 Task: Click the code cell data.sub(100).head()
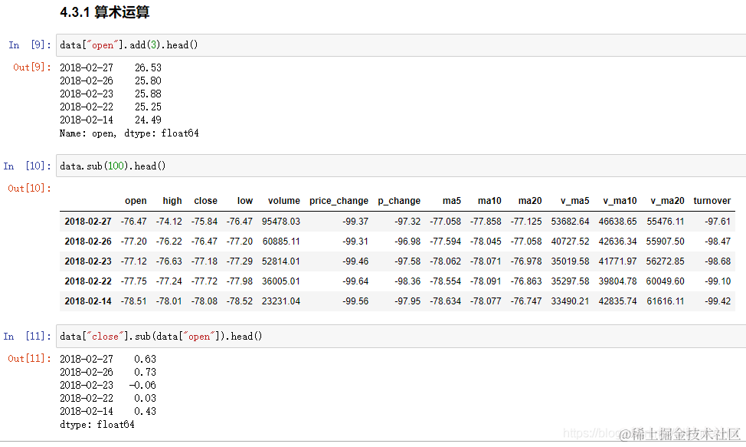coord(401,166)
